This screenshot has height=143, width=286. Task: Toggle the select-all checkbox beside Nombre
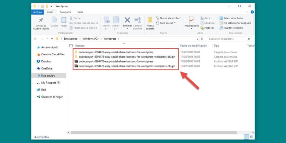[x=71, y=46]
